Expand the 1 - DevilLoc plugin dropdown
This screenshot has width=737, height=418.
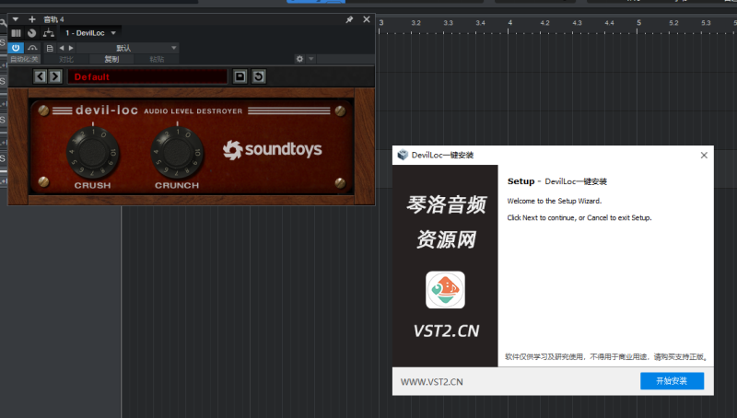[113, 32]
